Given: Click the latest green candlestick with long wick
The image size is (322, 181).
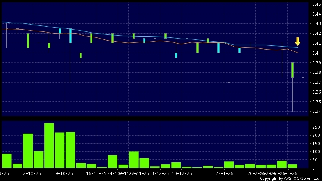Looking at the screenshot, I should coord(292,70).
